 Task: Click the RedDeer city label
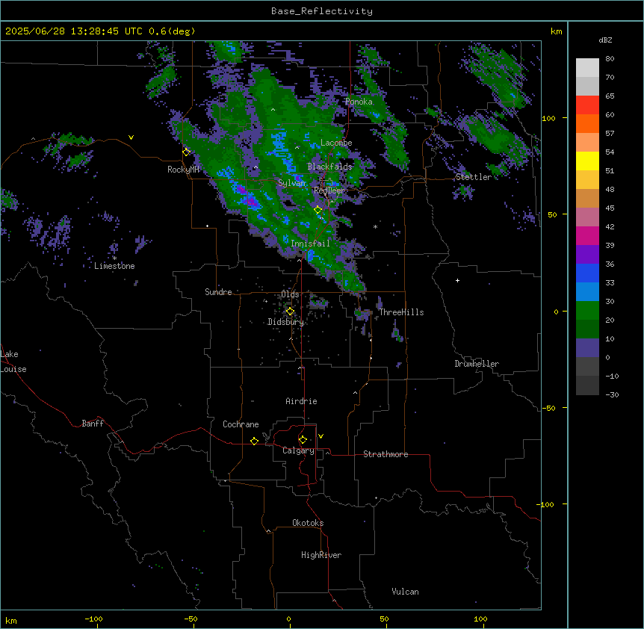[329, 191]
